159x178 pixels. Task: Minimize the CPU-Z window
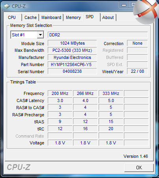pyautogui.click(x=124, y=5)
